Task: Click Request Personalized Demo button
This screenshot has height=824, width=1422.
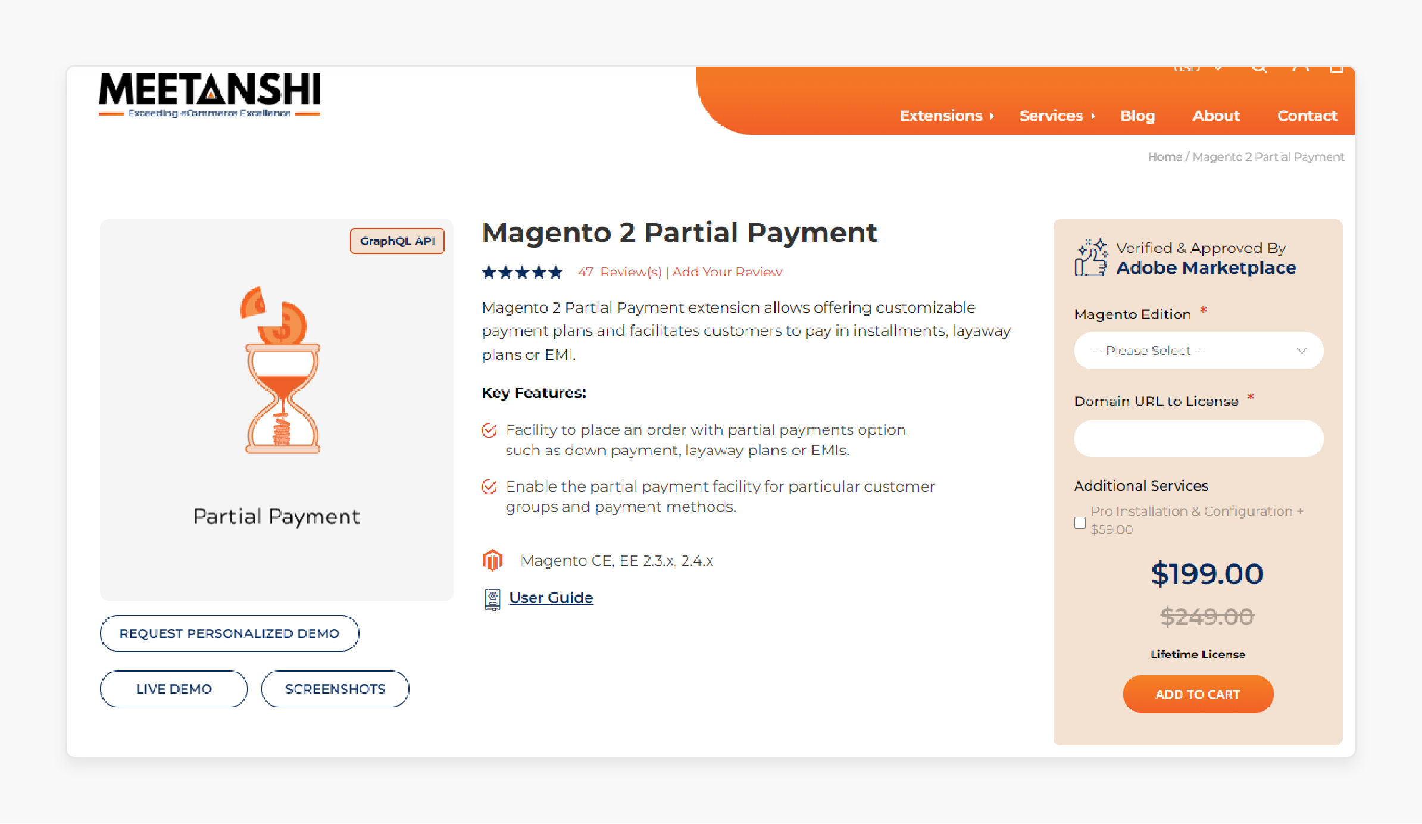Action: (229, 633)
